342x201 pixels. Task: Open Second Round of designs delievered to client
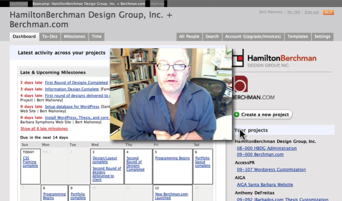pyautogui.click(x=107, y=174)
